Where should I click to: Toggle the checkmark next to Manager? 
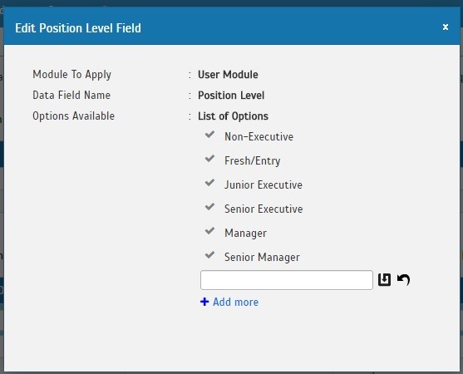click(x=209, y=231)
